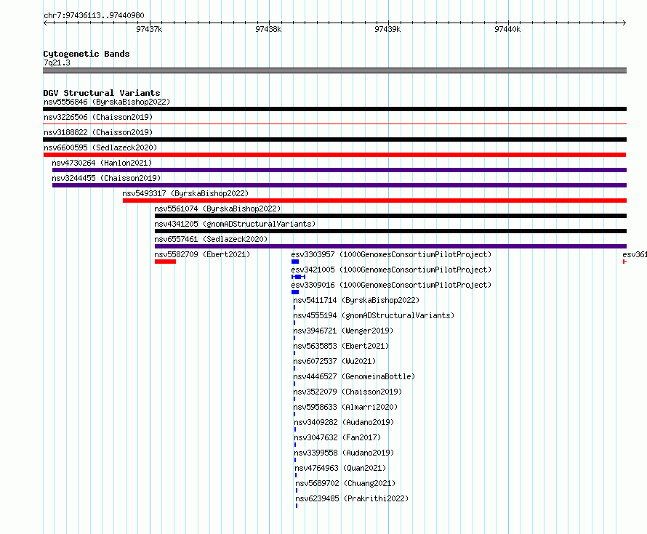Click nsv4730264 (Hanlon2021) label
The image size is (647, 534).
[102, 163]
